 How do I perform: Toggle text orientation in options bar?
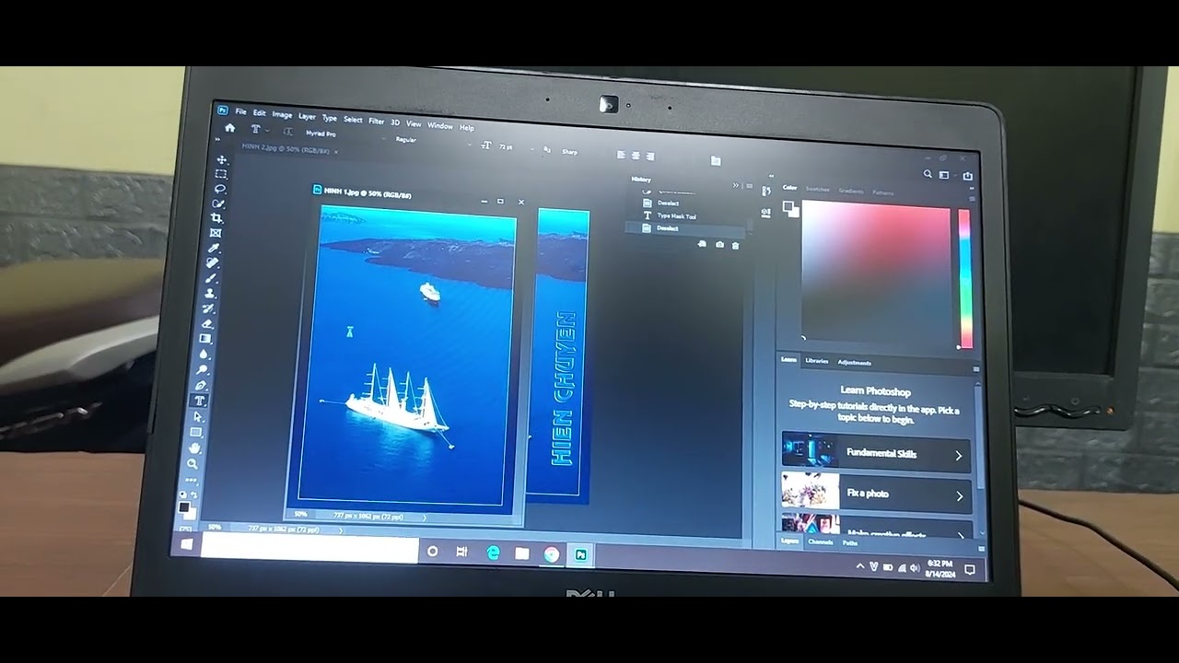click(287, 133)
